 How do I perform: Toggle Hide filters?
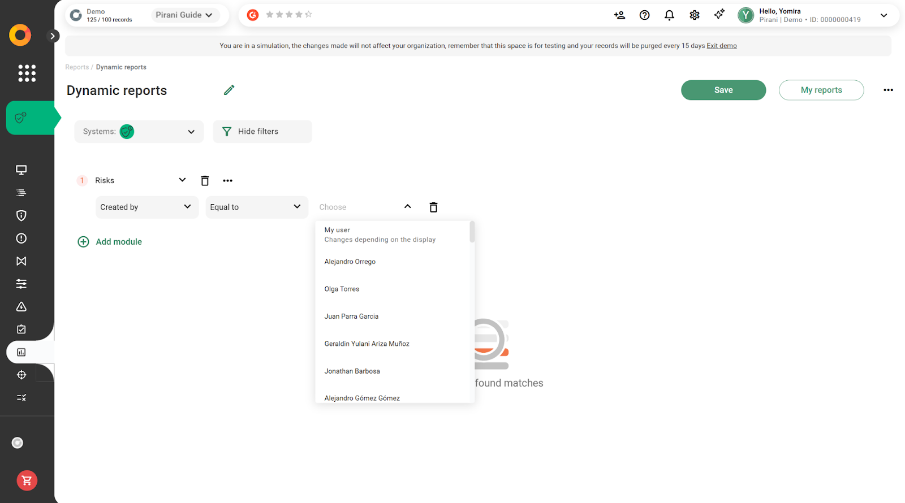262,132
